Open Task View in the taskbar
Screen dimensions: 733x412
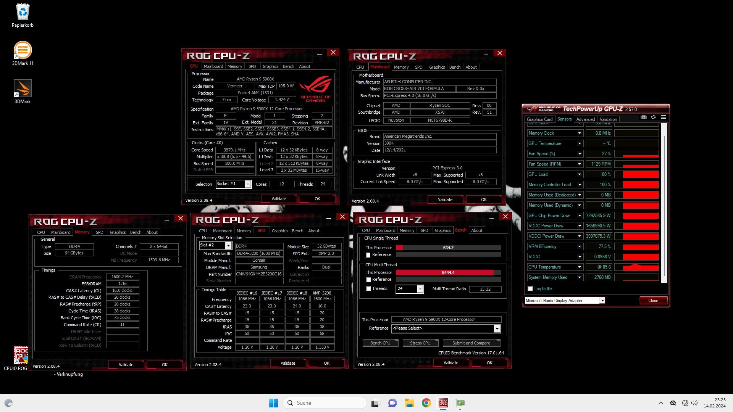[x=375, y=403]
